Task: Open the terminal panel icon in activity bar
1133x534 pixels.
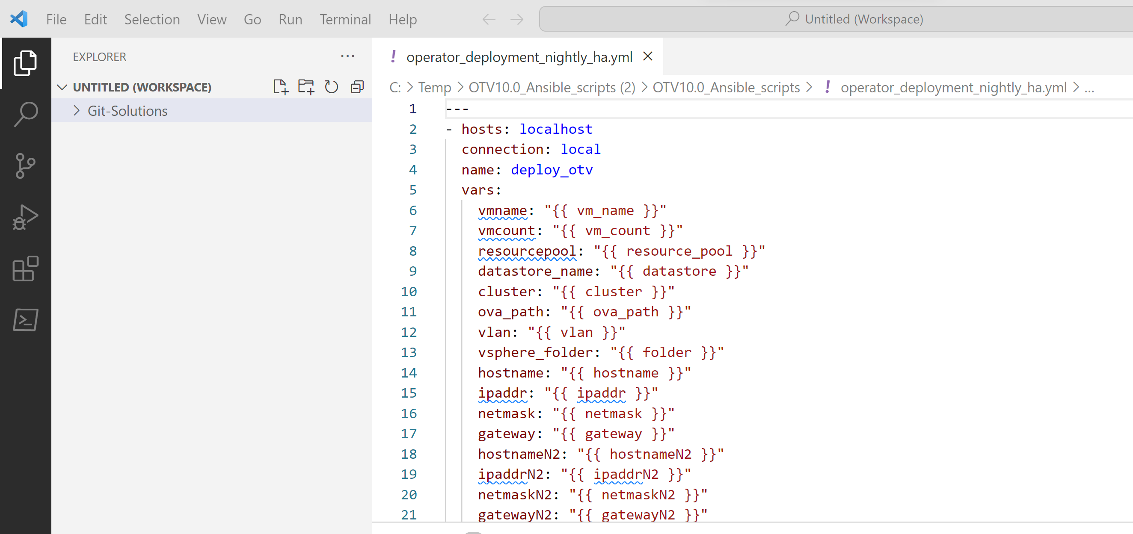Action: tap(26, 320)
